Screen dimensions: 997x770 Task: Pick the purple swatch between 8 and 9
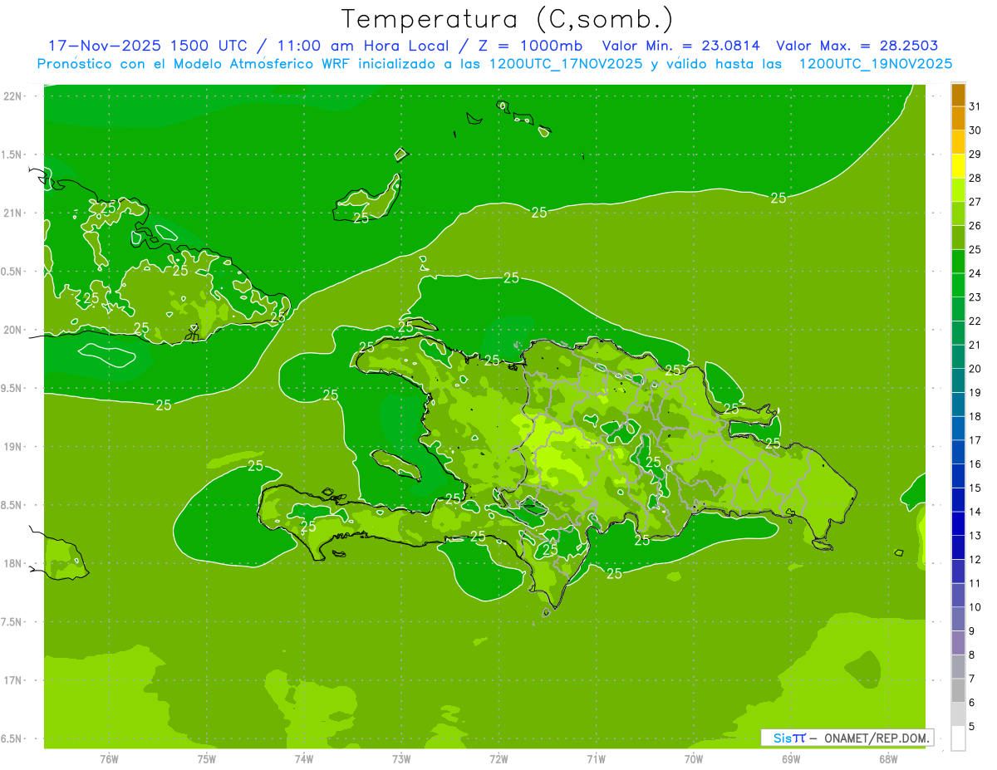tap(958, 643)
